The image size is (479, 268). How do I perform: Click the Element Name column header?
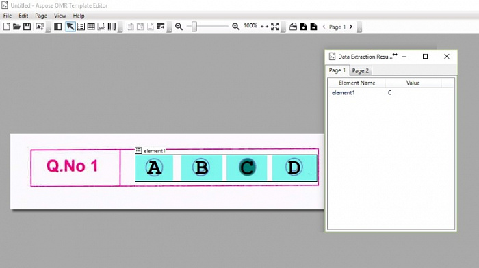[357, 83]
